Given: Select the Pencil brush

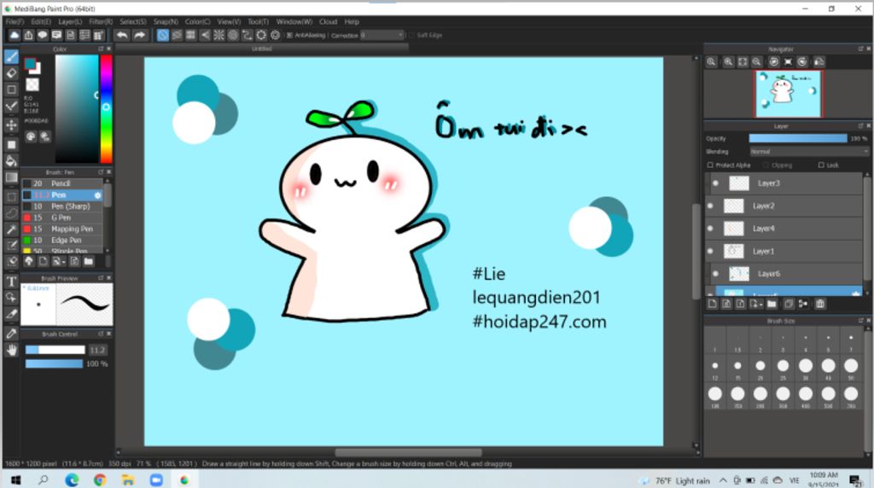Looking at the screenshot, I should (x=62, y=183).
